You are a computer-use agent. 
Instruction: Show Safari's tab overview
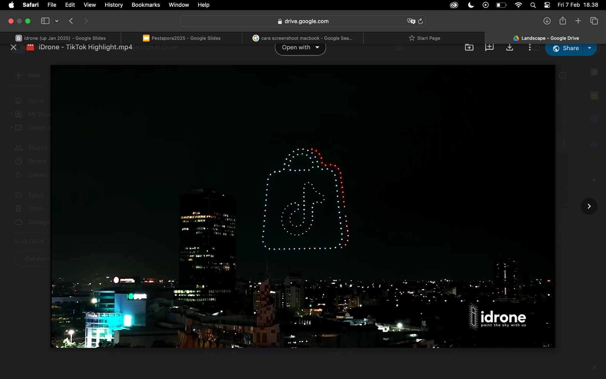pyautogui.click(x=594, y=21)
